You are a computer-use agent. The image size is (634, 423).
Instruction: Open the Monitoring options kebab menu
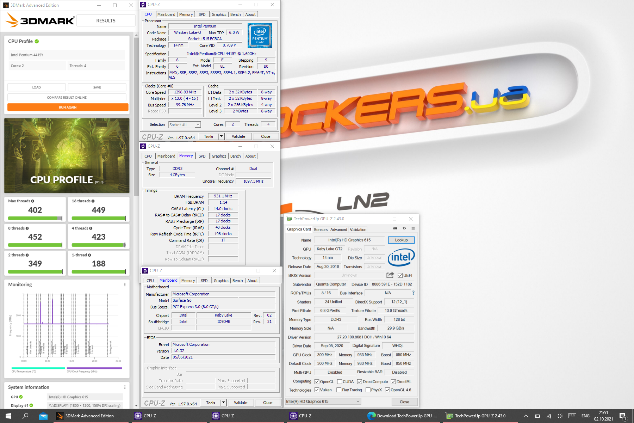pos(125,284)
